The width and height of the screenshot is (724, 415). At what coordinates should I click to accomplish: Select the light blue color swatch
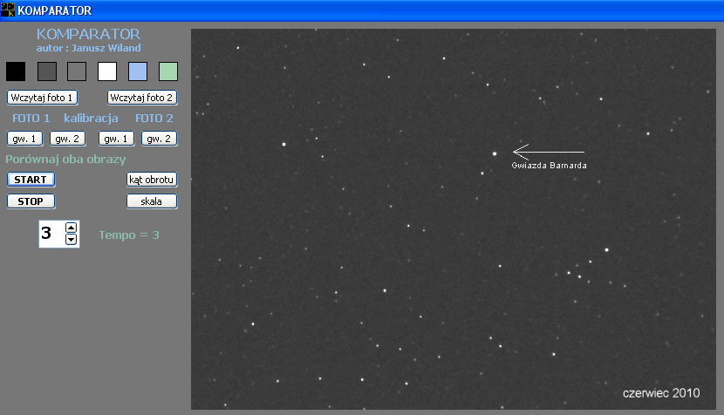[138, 71]
